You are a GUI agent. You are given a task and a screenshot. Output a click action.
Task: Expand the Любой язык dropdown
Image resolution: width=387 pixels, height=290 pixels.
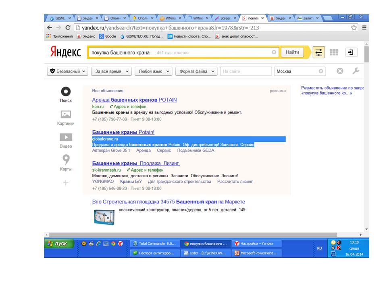pos(154,71)
